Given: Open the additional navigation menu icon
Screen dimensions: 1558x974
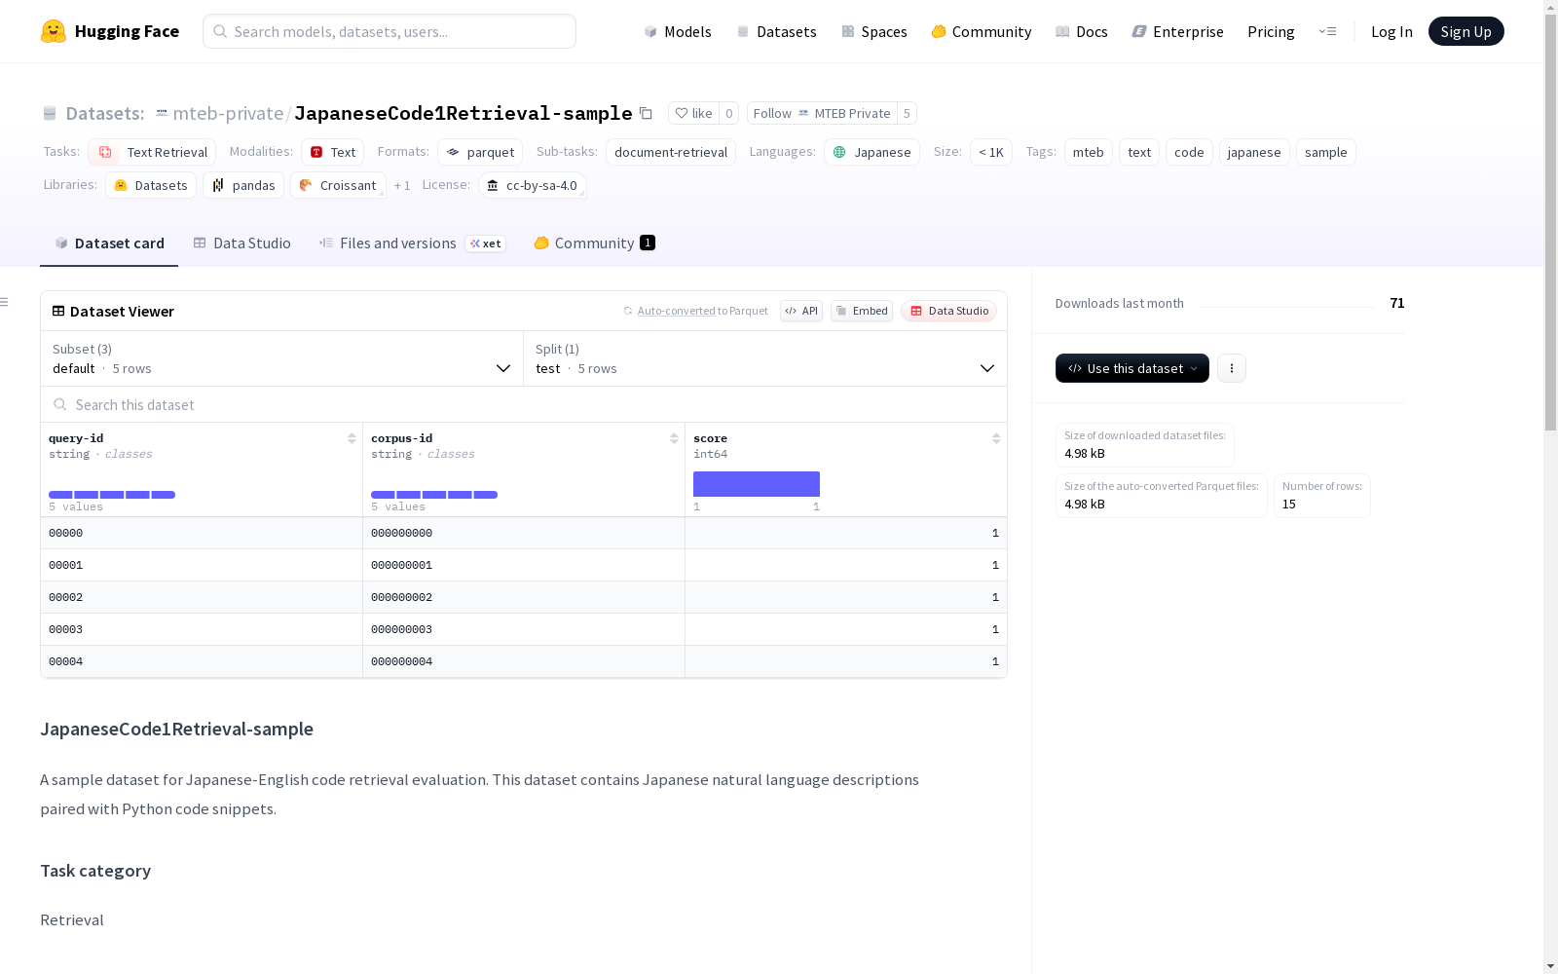Looking at the screenshot, I should pos(1327,31).
